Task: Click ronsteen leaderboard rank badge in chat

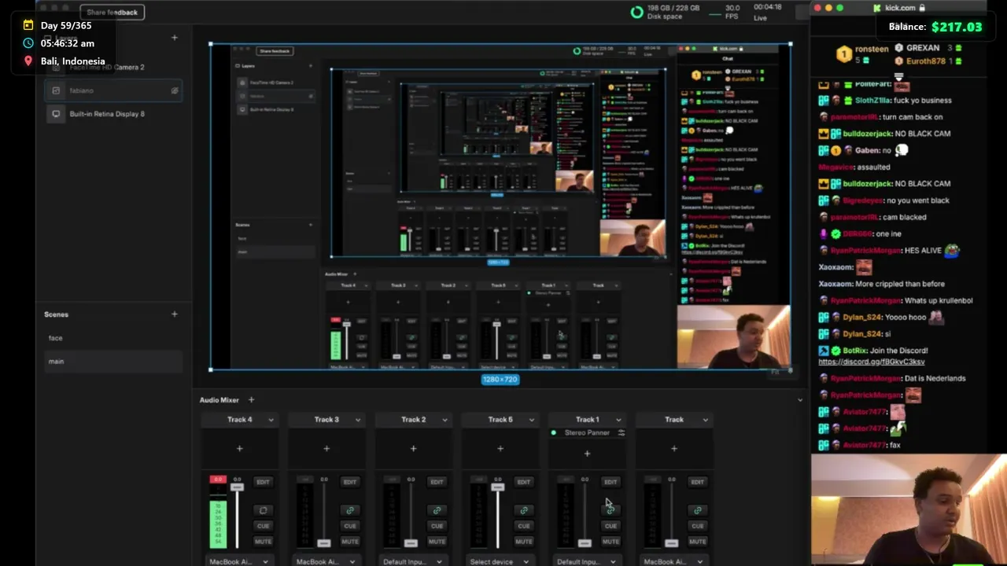Action: (843, 54)
